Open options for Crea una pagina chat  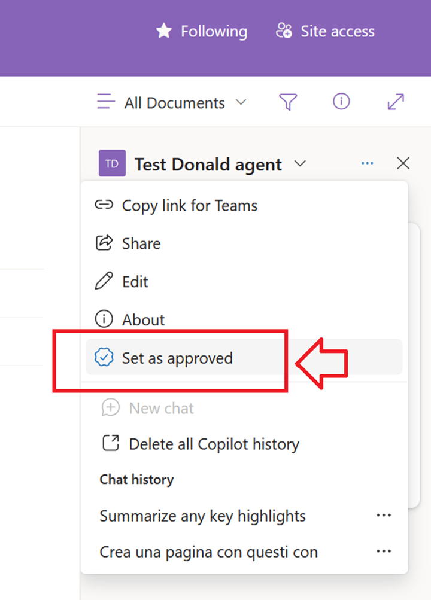pyautogui.click(x=383, y=551)
